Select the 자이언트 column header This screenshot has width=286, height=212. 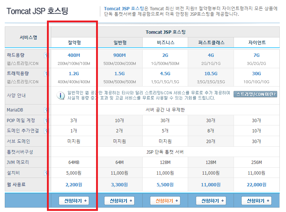tap(257, 43)
